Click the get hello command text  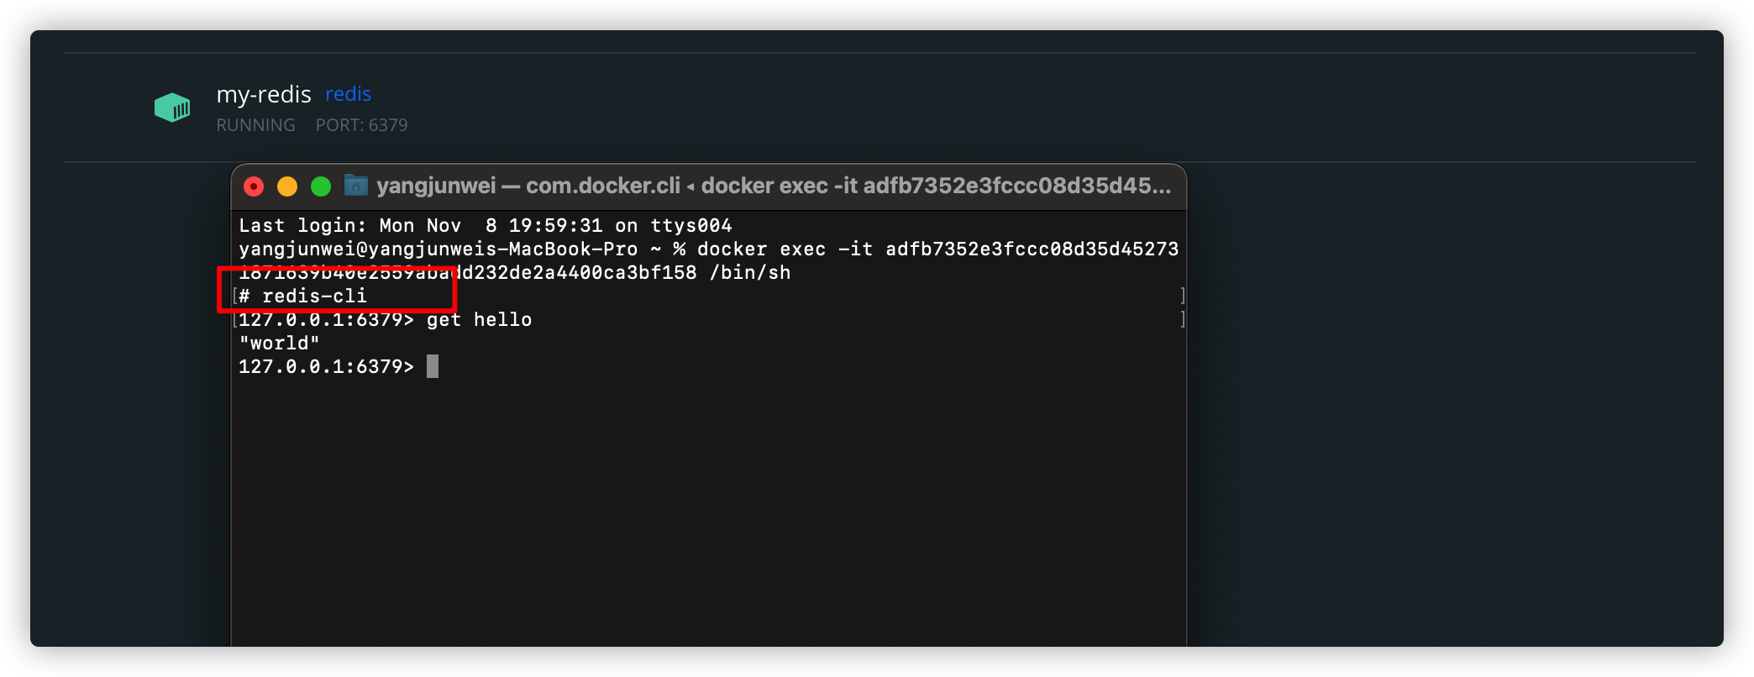pyautogui.click(x=479, y=320)
